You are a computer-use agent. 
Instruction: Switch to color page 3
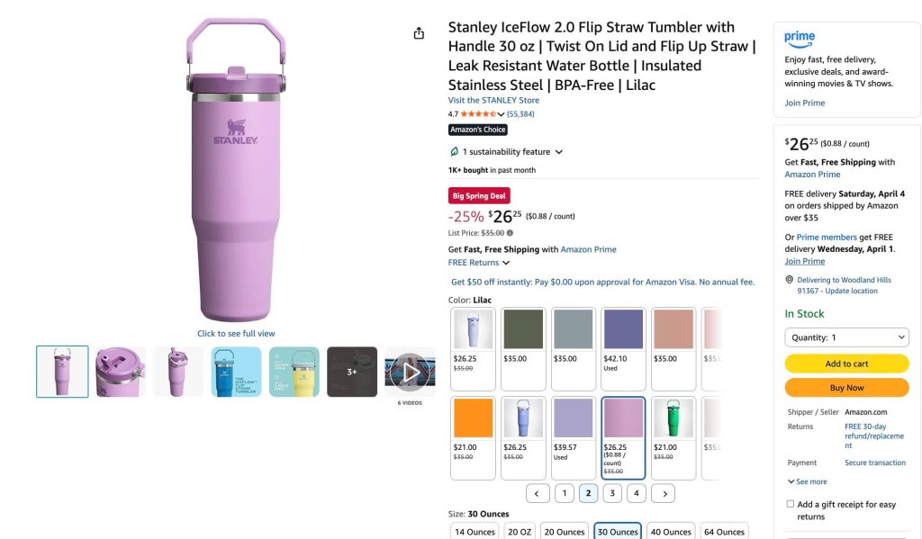point(612,494)
